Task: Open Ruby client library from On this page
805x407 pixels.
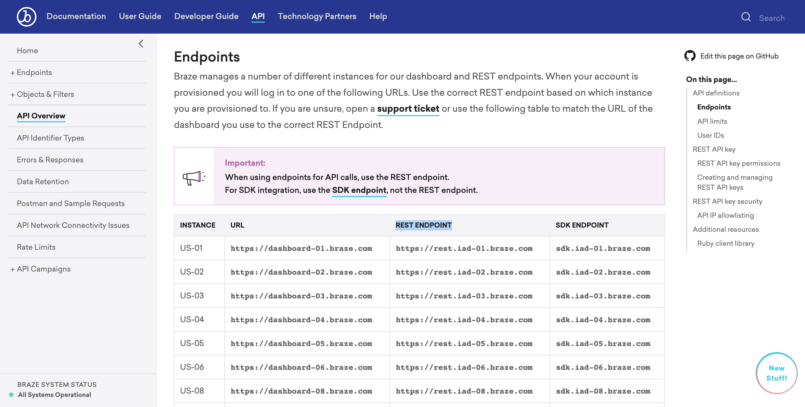Action: click(x=726, y=243)
